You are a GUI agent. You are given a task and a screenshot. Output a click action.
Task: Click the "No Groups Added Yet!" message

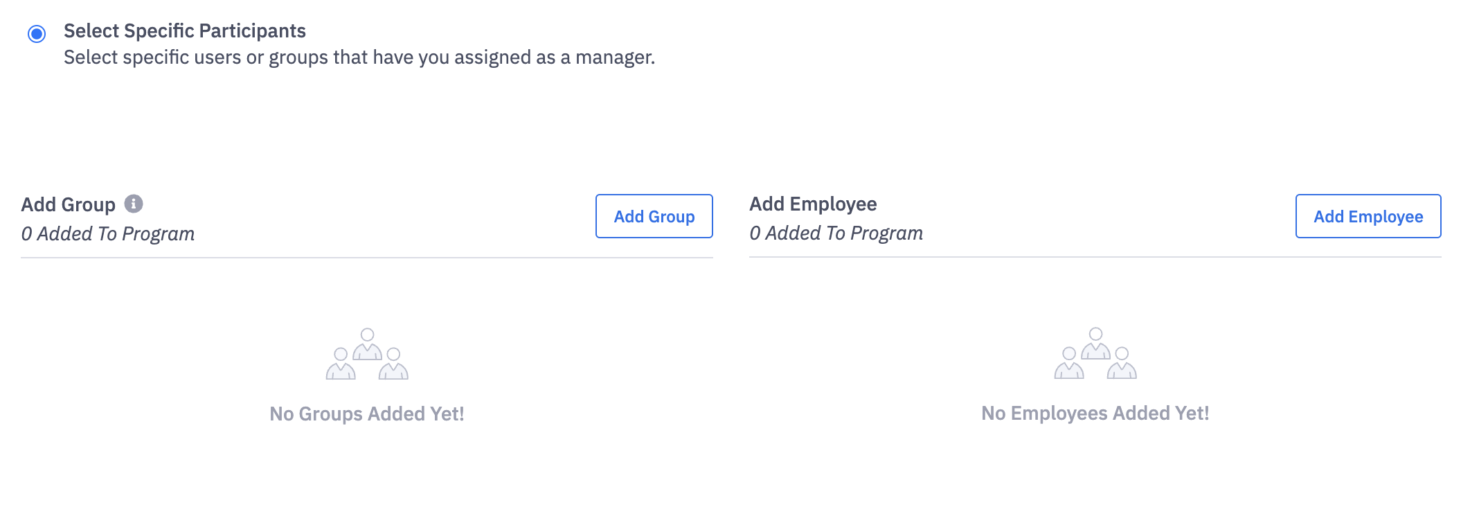tap(367, 414)
